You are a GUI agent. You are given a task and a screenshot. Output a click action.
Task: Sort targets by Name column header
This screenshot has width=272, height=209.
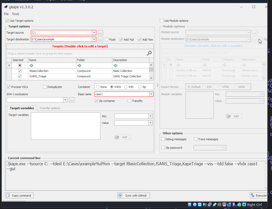click(52, 60)
